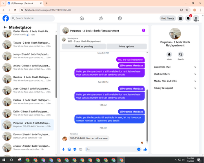
Task: Click the taskbar clock and date
Action: (190, 160)
